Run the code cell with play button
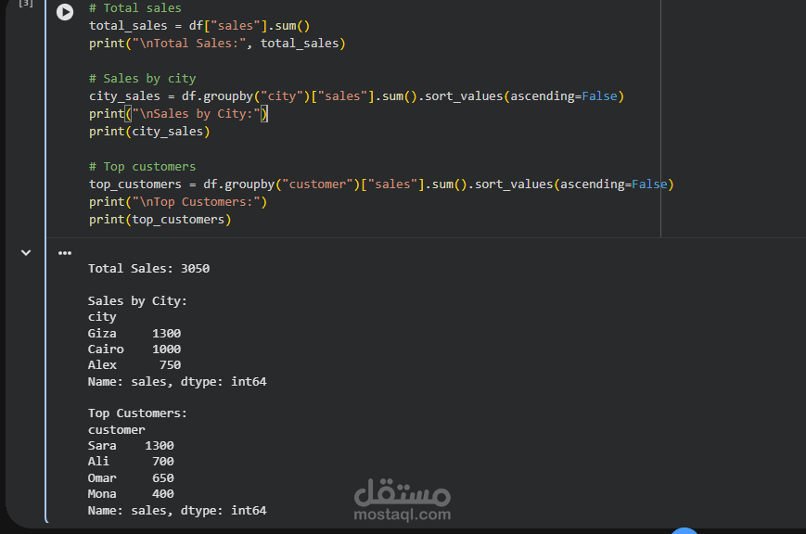 65,12
